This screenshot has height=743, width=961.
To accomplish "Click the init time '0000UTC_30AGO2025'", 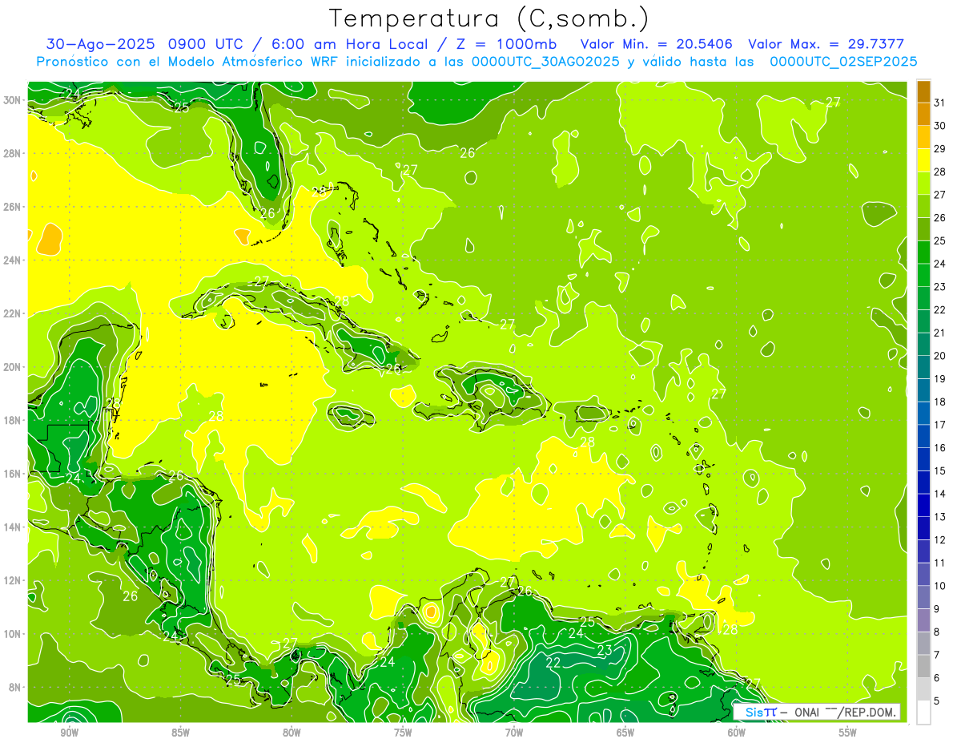I will point(545,62).
